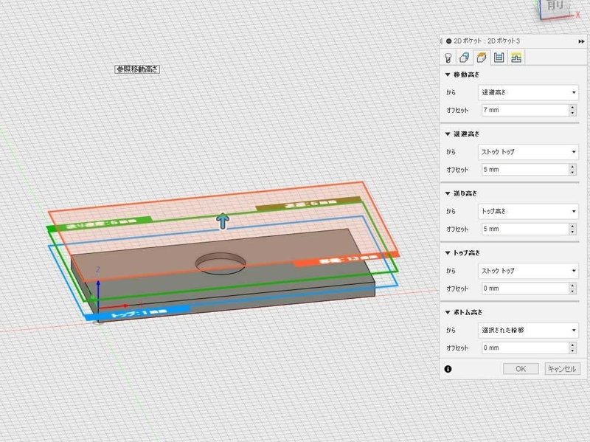Image resolution: width=590 pixels, height=442 pixels.
Task: Click the double-arrow icon in dialog header
Action: point(581,41)
